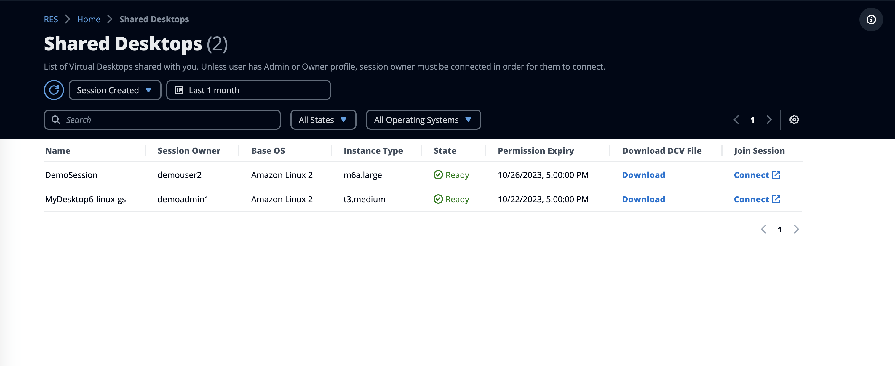The image size is (895, 366).
Task: Click the search input field
Action: pyautogui.click(x=162, y=120)
